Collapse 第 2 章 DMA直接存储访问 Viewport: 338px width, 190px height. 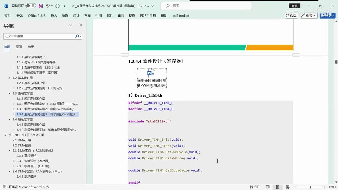pyautogui.click(x=6, y=135)
